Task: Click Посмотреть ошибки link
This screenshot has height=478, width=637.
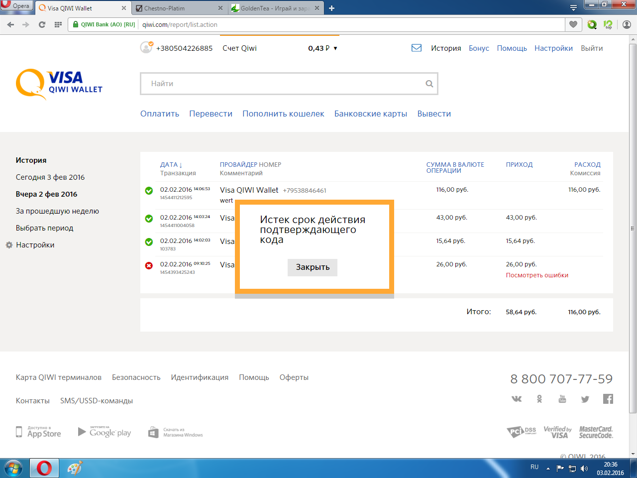Action: pyautogui.click(x=537, y=275)
